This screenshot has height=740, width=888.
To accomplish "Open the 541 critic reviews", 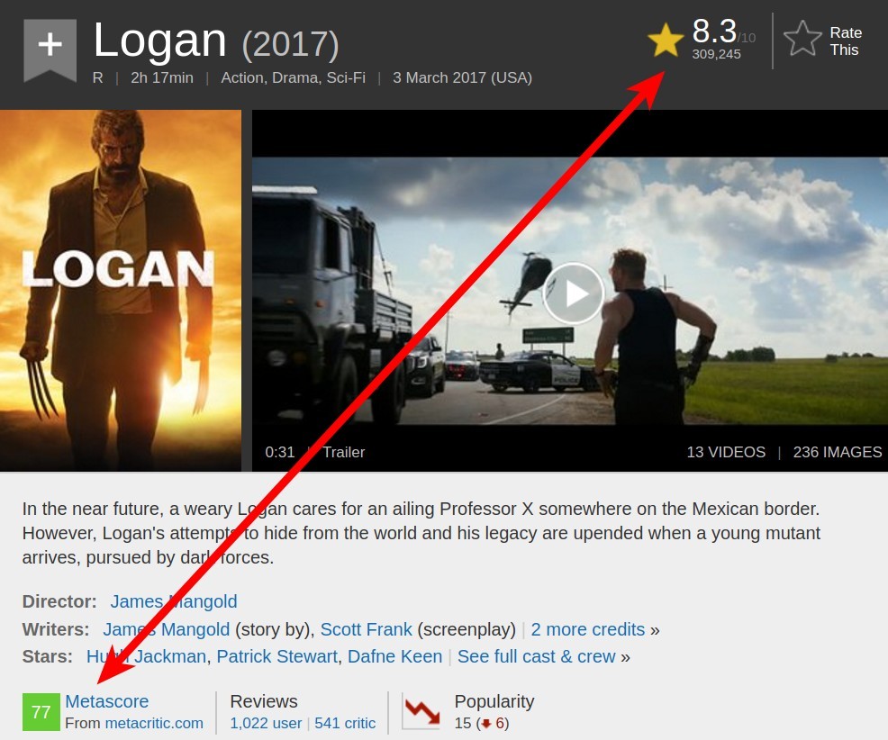I will click(345, 723).
